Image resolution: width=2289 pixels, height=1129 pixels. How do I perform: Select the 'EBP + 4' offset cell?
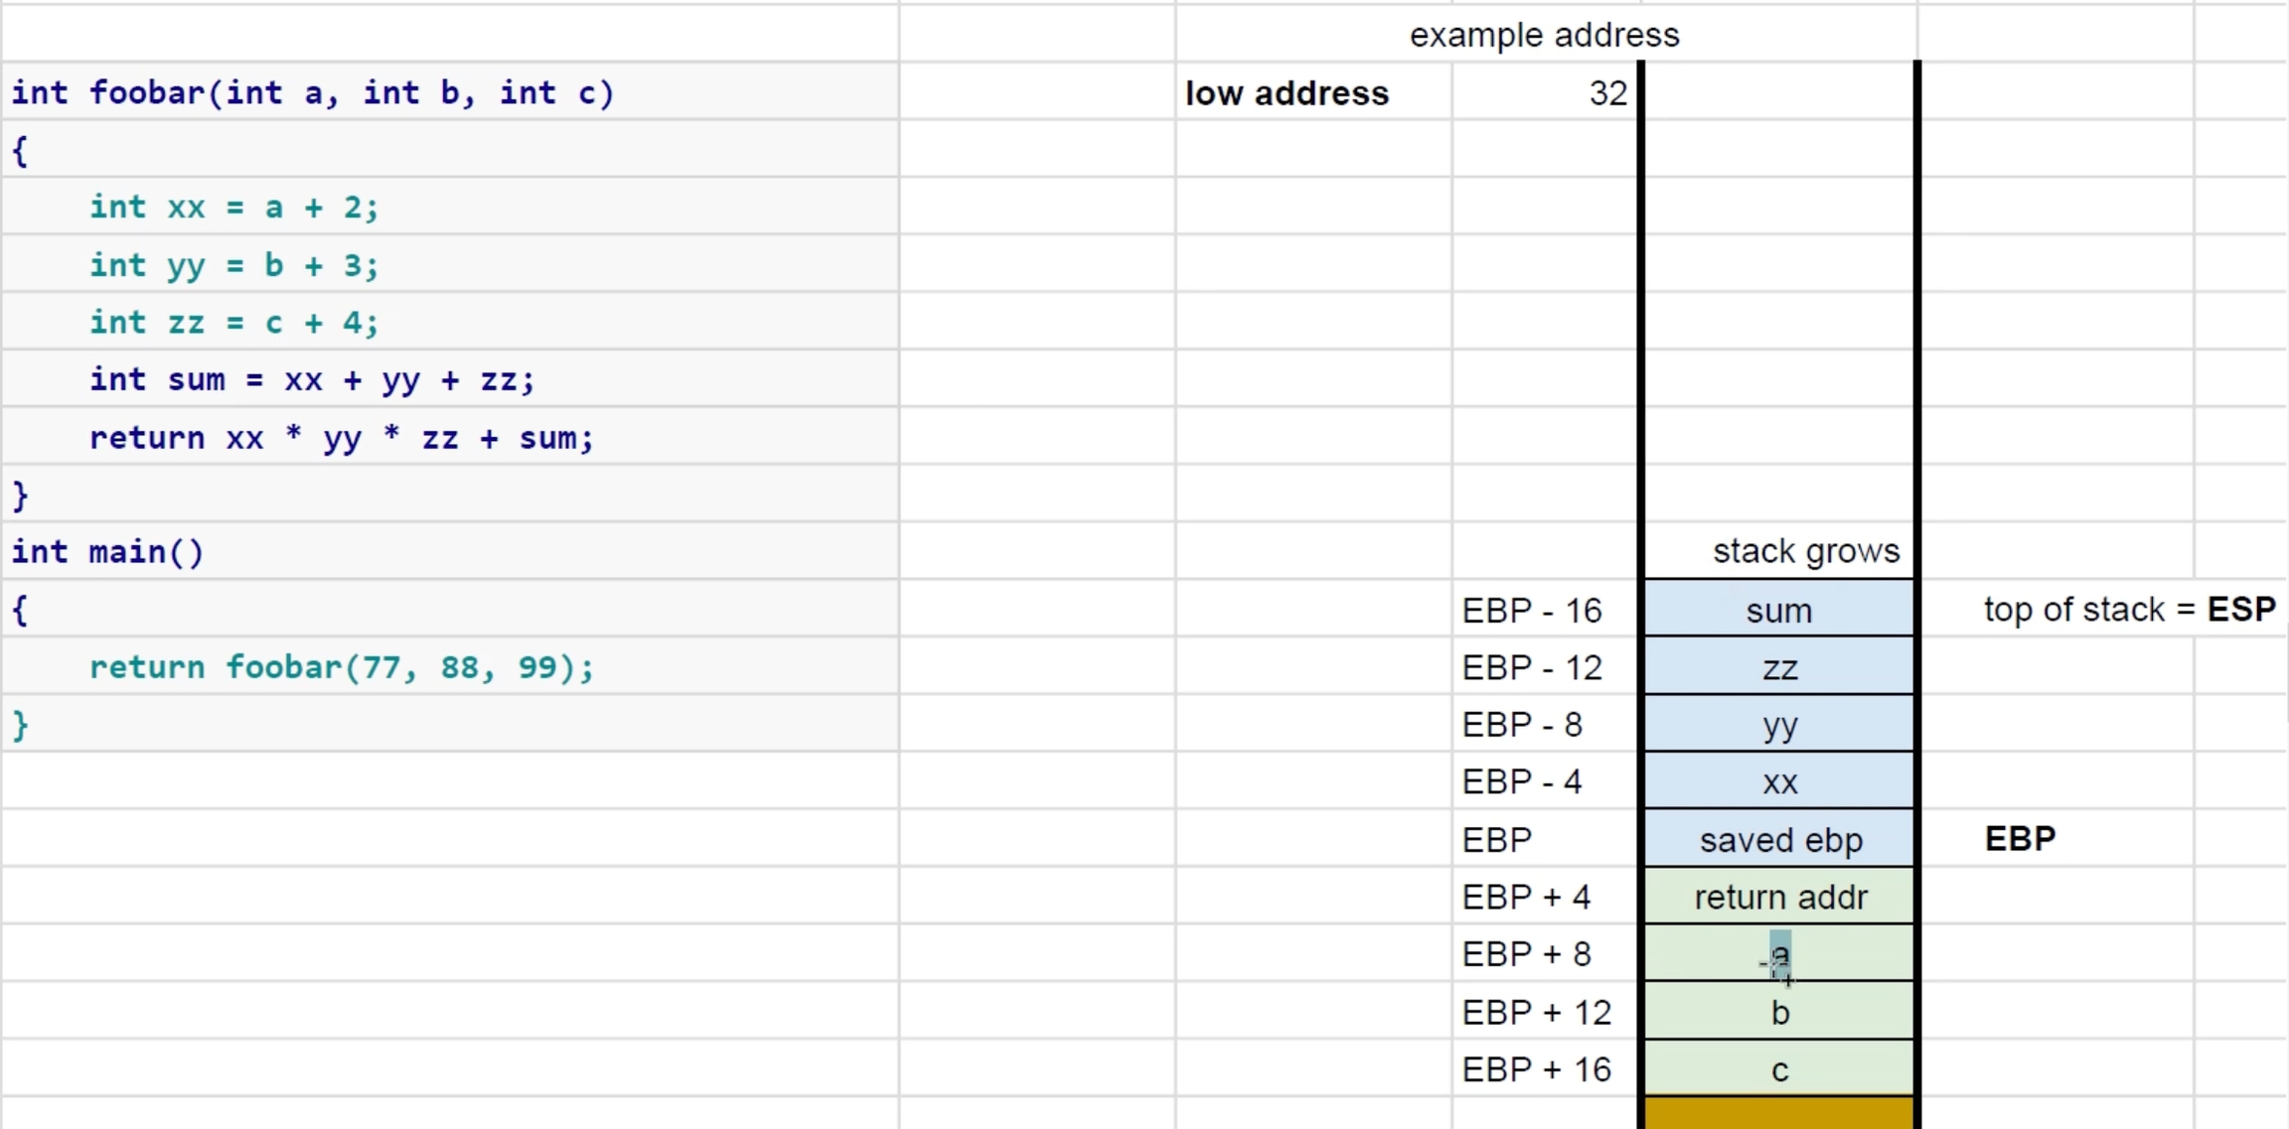pyautogui.click(x=1545, y=898)
